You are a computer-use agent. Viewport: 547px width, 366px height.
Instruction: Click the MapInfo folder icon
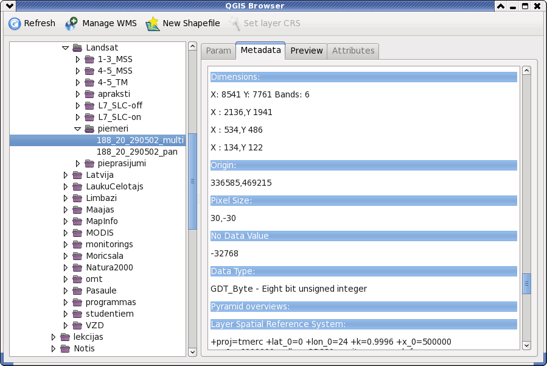coord(77,220)
